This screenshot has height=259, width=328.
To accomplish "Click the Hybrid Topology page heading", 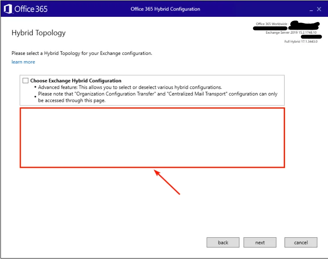I will tap(39, 33).
